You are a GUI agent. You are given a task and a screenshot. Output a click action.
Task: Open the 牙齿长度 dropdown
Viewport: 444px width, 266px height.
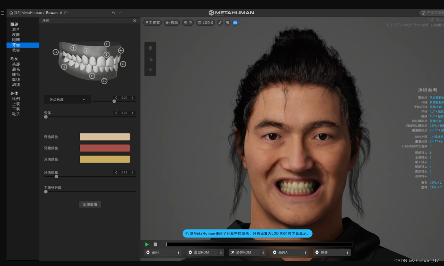tap(67, 99)
